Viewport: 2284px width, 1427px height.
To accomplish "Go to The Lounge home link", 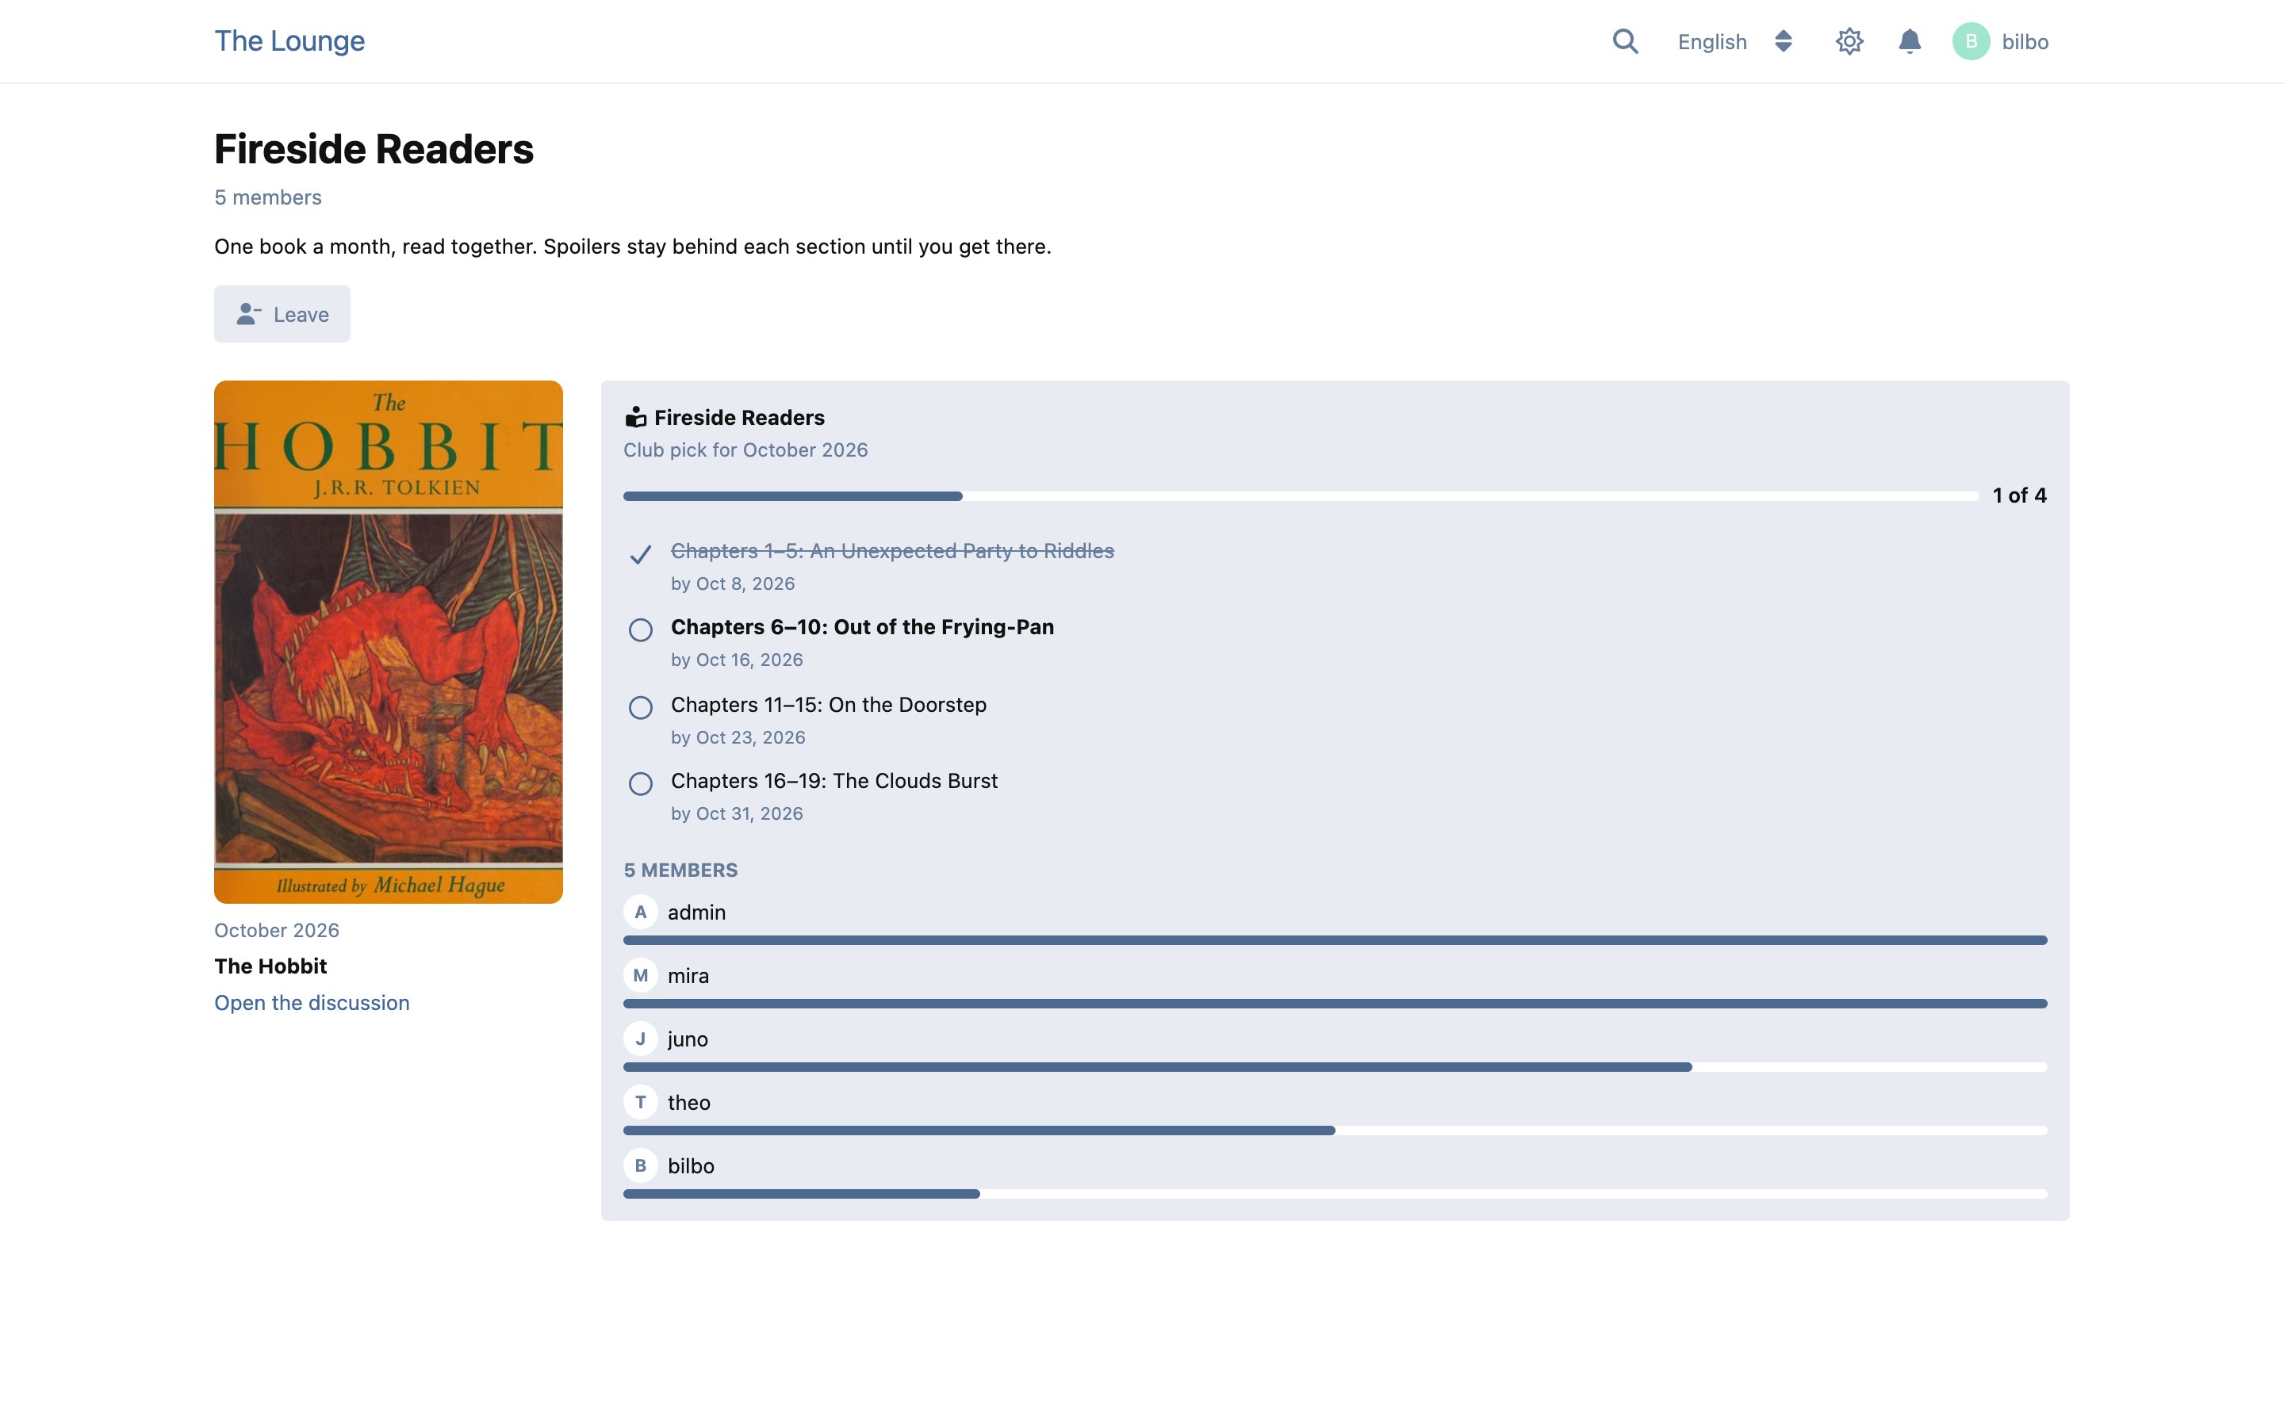I will tap(289, 40).
